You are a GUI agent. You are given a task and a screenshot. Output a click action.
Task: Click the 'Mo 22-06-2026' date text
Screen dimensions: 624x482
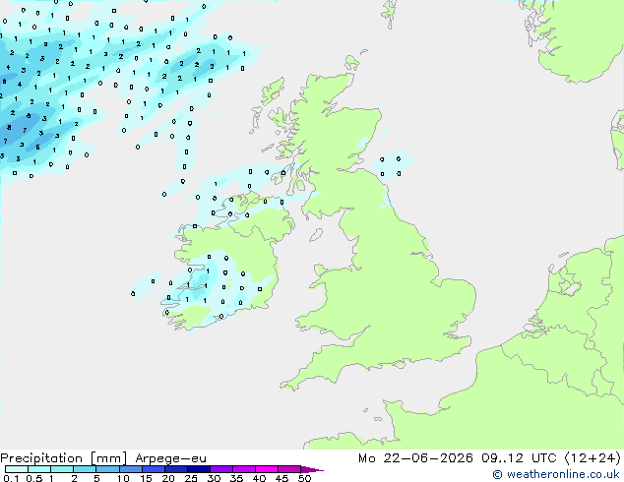tap(415, 457)
